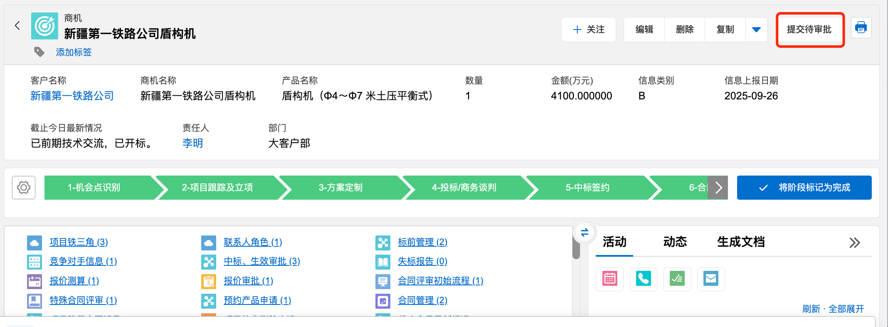The width and height of the screenshot is (888, 327).
Task: Open the 项目铁三角 (3) related list
Action: coord(79,242)
